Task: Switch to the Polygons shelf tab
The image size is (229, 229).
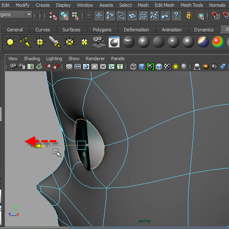Action: click(x=102, y=30)
